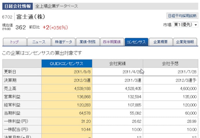This screenshot has height=138, width=200.
Task: Click the stock code 6702
Action: point(7,17)
